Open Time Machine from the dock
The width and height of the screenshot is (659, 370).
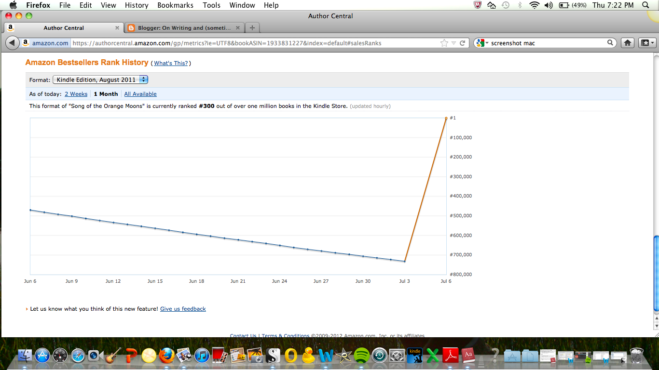(380, 356)
